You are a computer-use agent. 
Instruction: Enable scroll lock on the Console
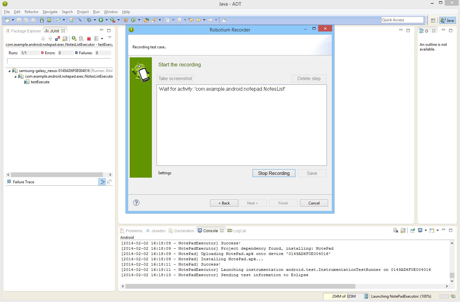(x=403, y=230)
